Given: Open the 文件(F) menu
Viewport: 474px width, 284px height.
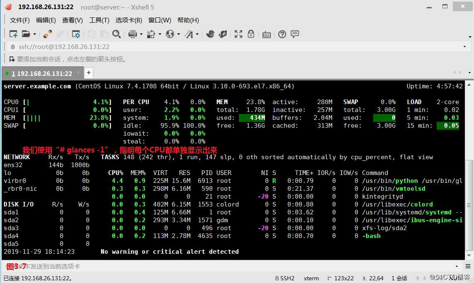Looking at the screenshot, I should coord(19,20).
